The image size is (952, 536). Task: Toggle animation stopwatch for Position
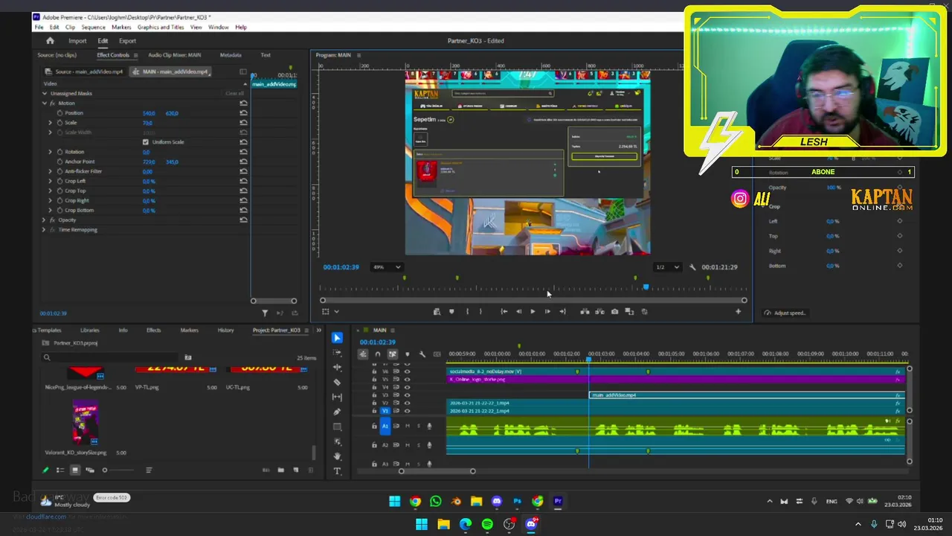59,113
